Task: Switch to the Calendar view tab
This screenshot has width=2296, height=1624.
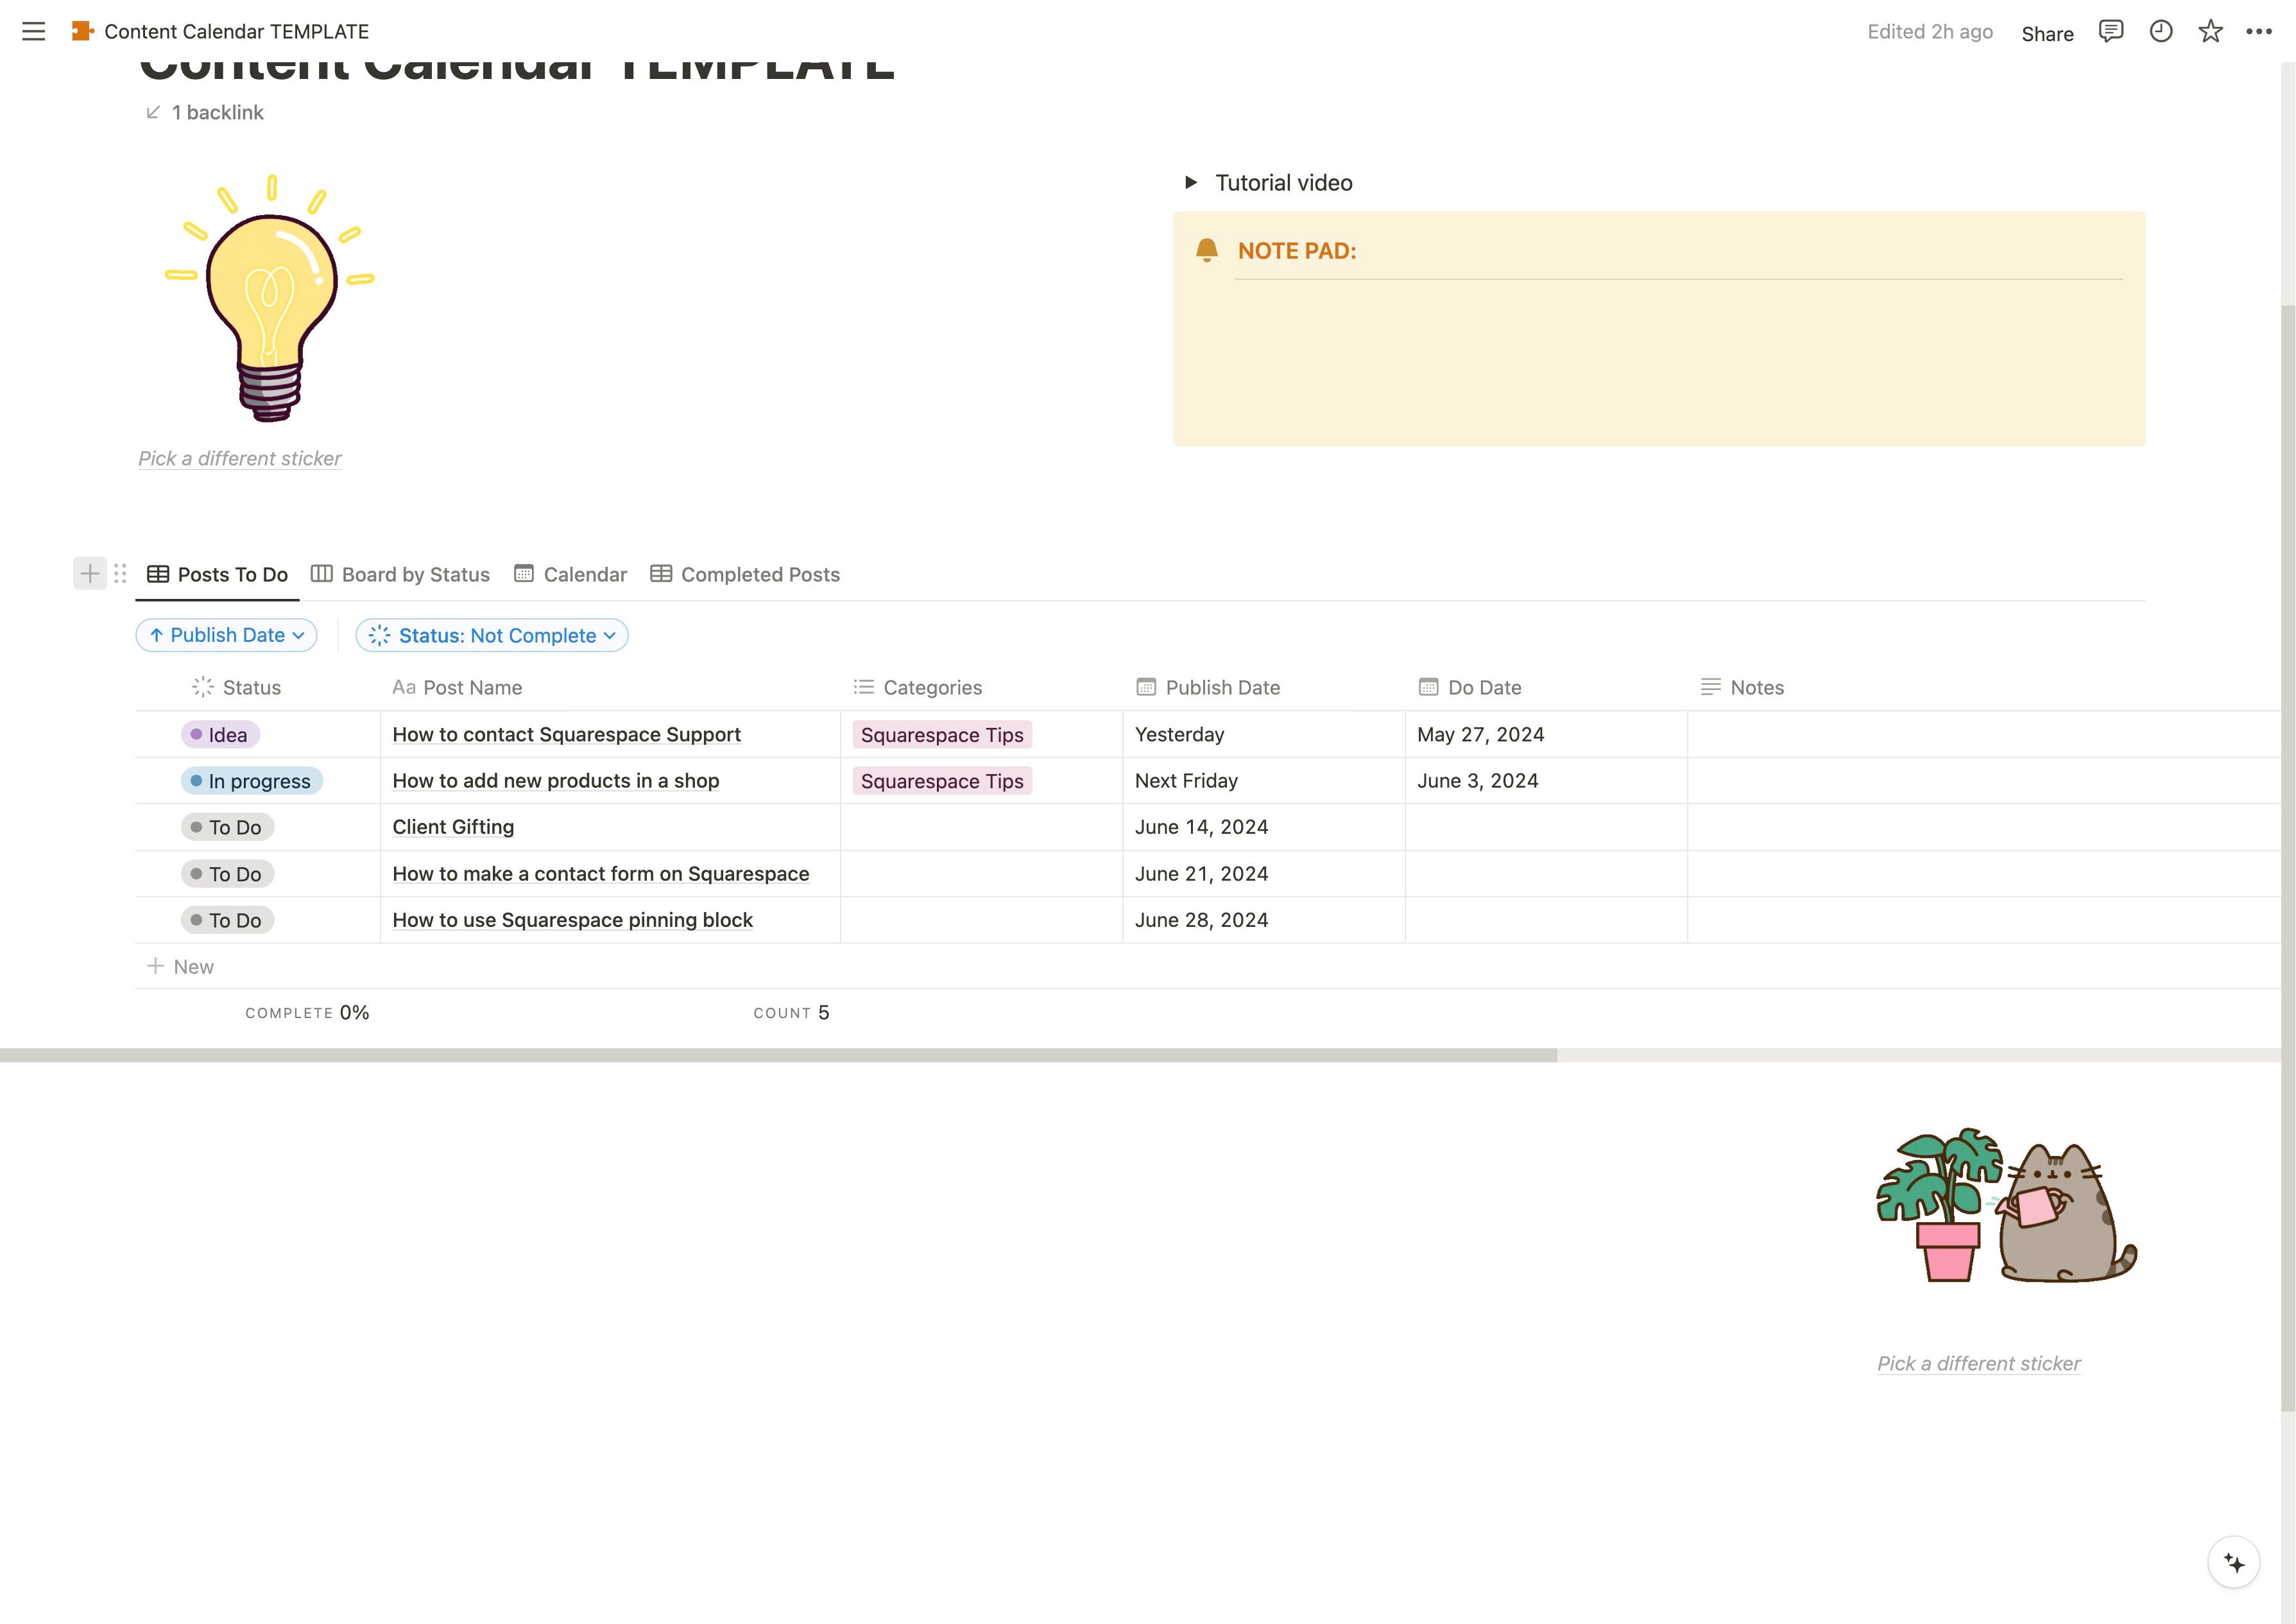Action: click(x=571, y=574)
